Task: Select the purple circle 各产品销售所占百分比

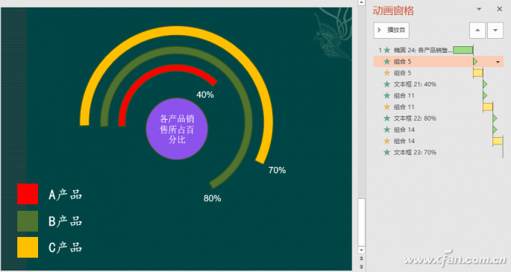Action: [177, 129]
